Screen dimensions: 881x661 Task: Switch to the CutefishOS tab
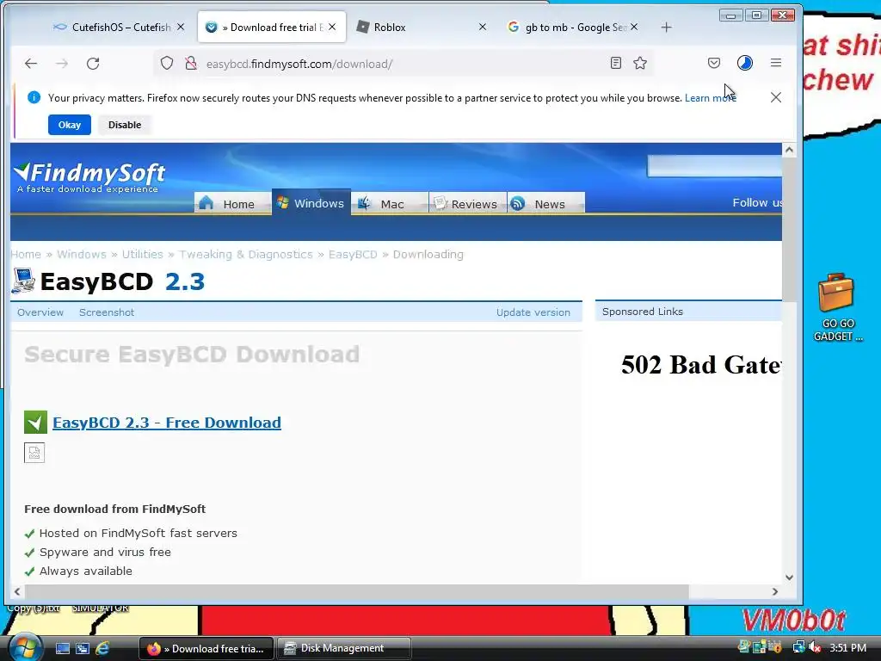tap(120, 27)
